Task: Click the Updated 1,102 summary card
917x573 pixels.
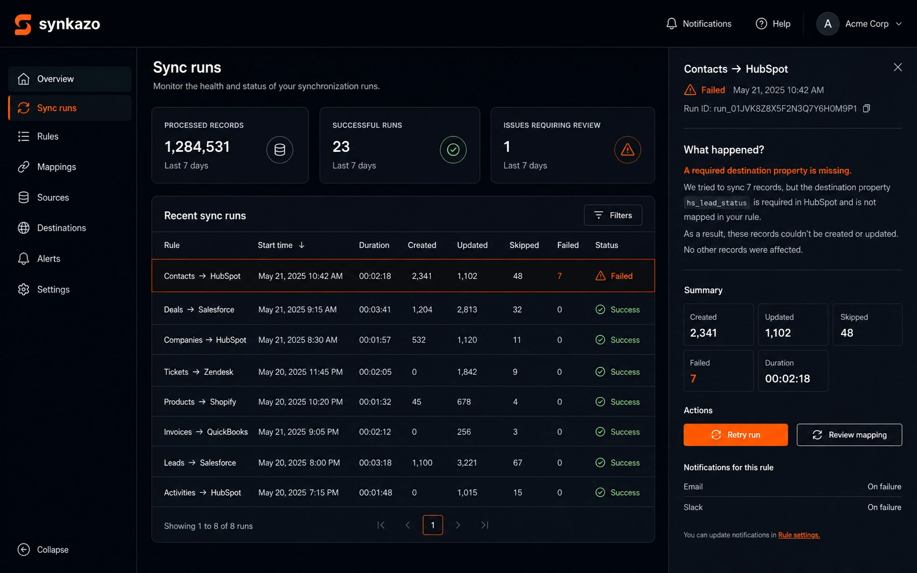Action: point(793,325)
